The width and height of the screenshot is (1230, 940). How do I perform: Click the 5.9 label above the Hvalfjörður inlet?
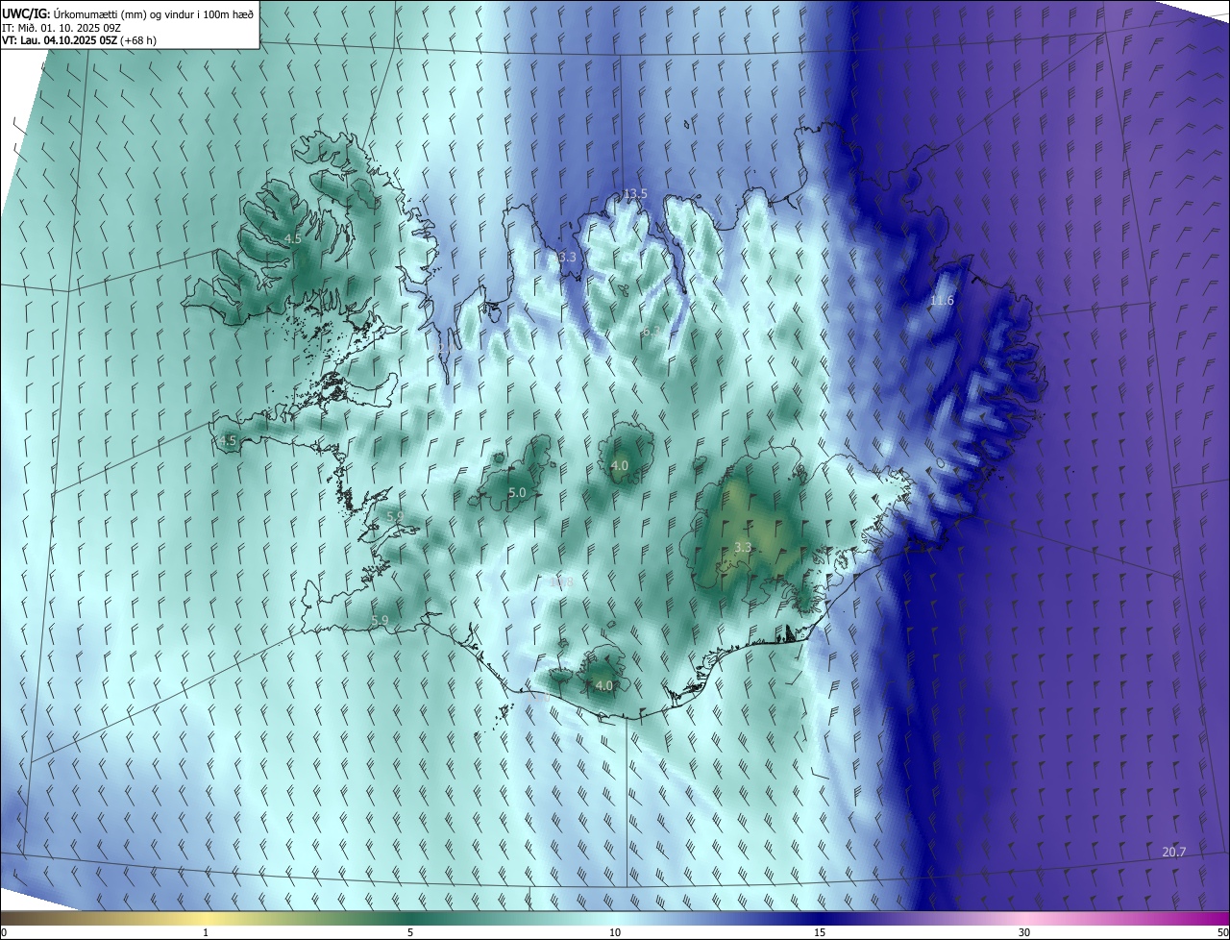(395, 517)
